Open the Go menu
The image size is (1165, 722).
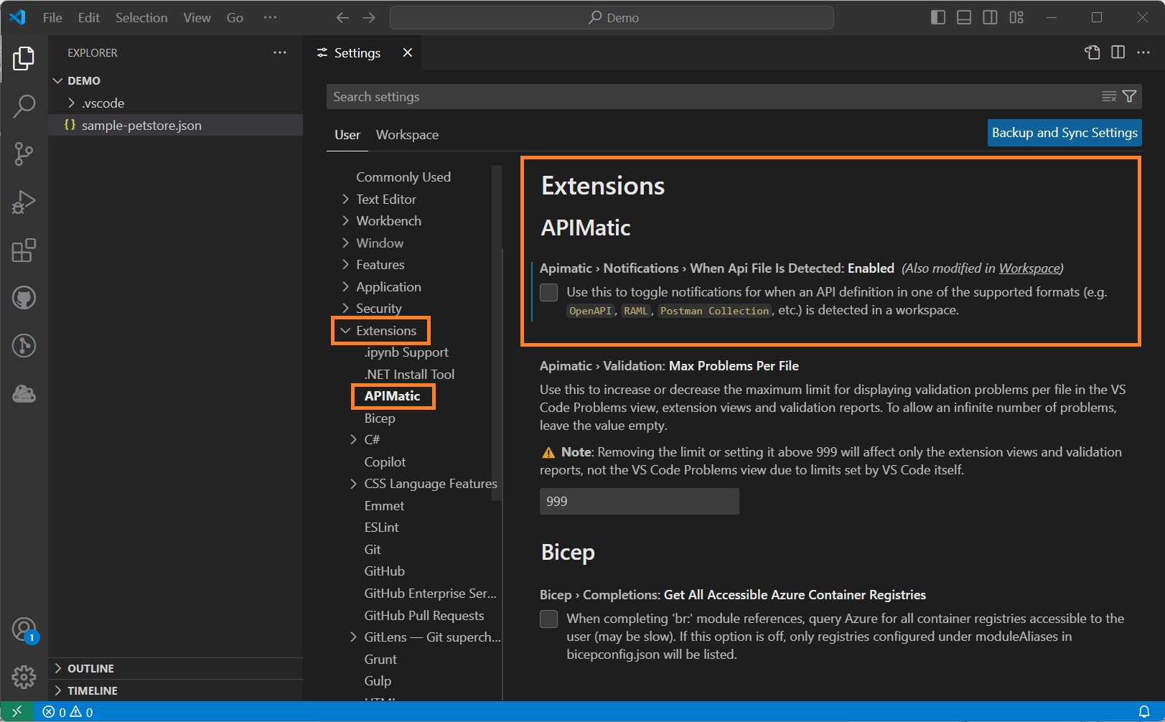click(235, 18)
